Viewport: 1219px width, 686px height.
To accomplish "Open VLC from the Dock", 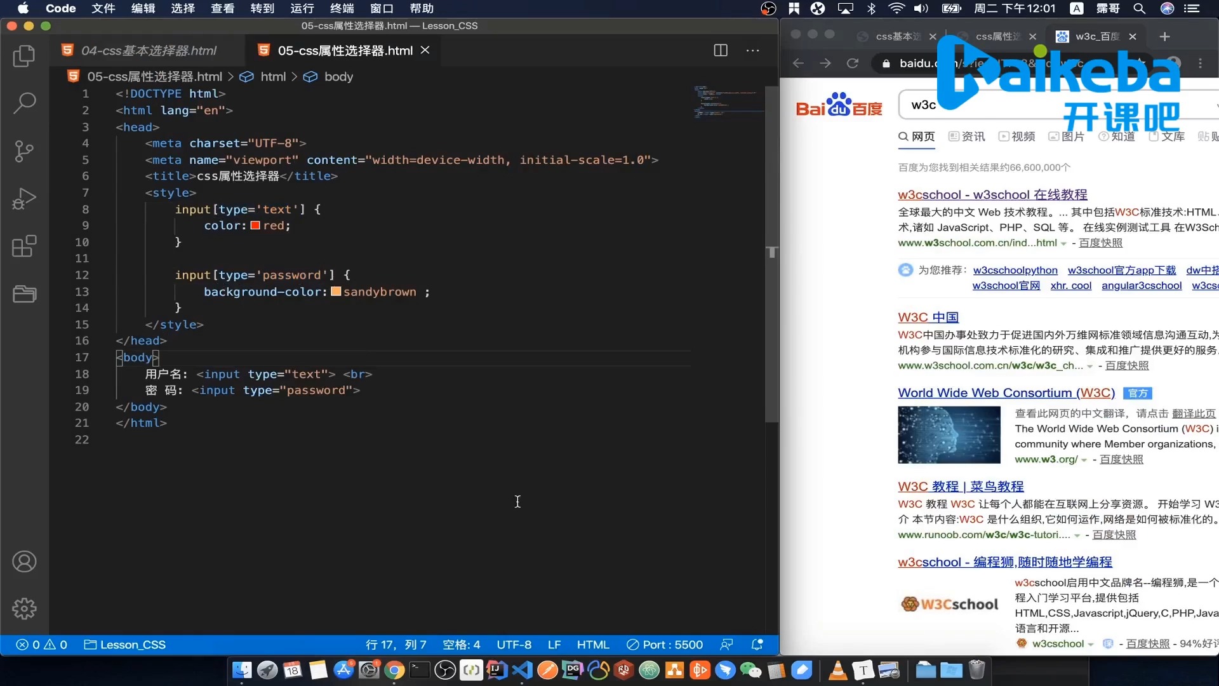I will [x=838, y=670].
